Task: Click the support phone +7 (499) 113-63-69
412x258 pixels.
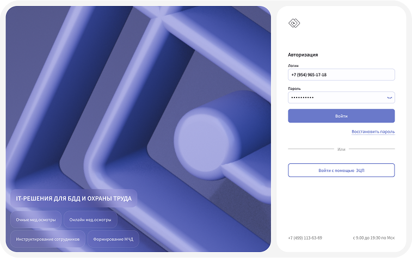Action: 305,238
